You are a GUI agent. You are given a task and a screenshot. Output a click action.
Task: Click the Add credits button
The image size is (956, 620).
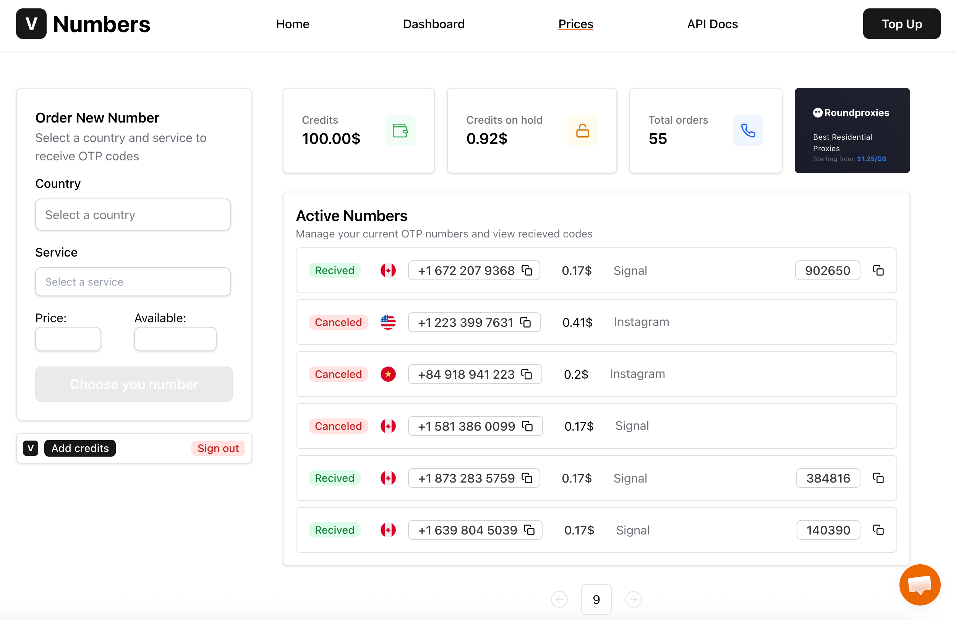click(x=80, y=448)
